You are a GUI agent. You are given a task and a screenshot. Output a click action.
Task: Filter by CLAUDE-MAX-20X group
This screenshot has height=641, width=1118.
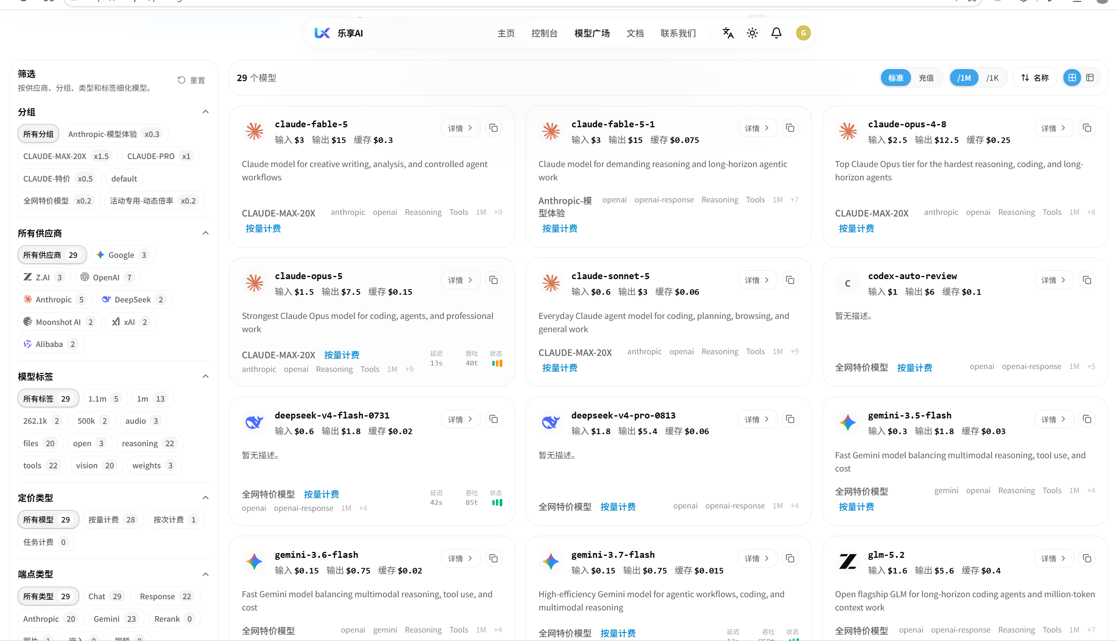pyautogui.click(x=68, y=156)
